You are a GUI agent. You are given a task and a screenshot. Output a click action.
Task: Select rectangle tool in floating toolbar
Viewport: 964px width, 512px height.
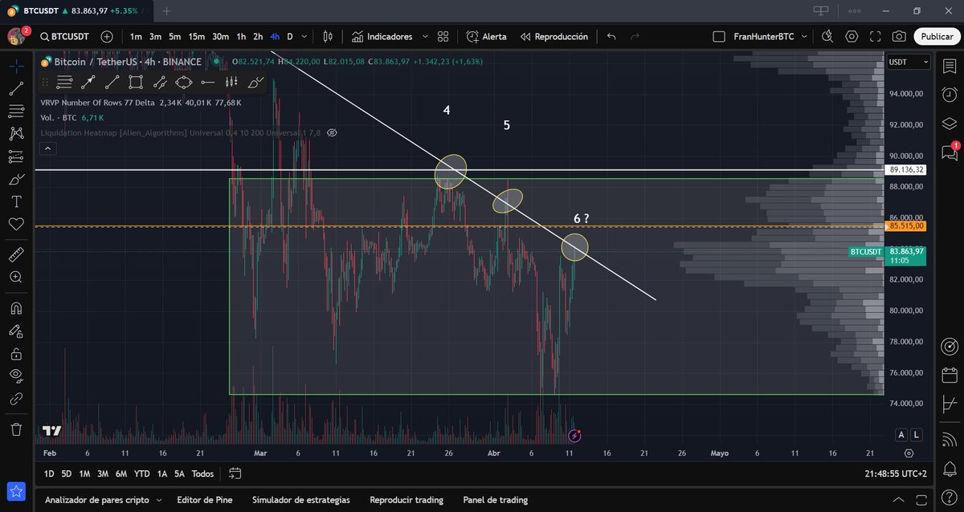(136, 82)
